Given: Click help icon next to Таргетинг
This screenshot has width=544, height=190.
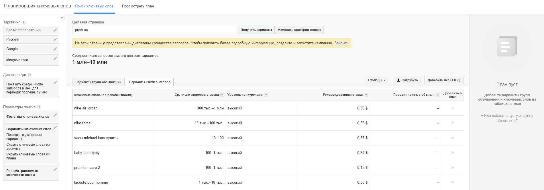Looking at the screenshot, I should [x=24, y=22].
